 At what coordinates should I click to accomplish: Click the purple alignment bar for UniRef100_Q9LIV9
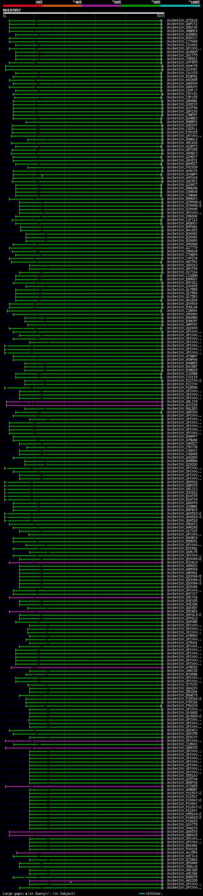pyautogui.click(x=84, y=402)
